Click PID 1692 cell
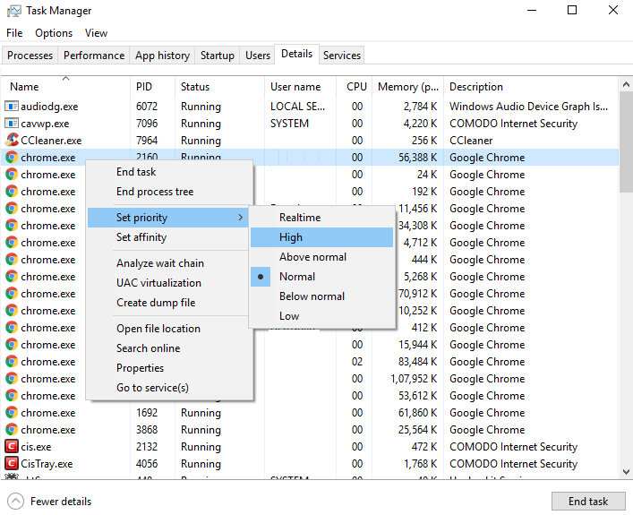The height and width of the screenshot is (515, 633). coord(147,412)
